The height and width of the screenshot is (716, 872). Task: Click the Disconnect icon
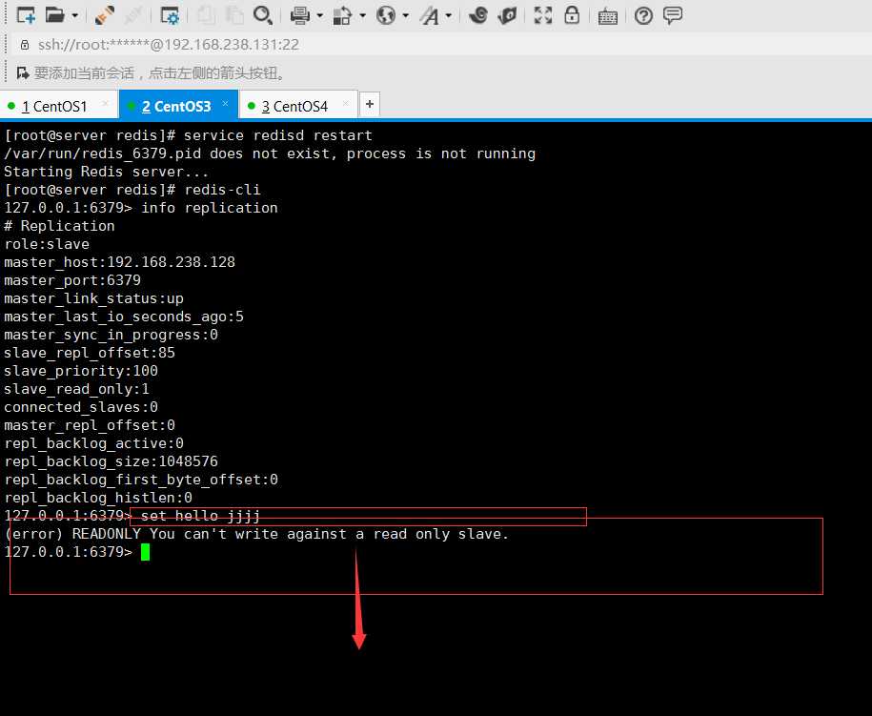[132, 15]
